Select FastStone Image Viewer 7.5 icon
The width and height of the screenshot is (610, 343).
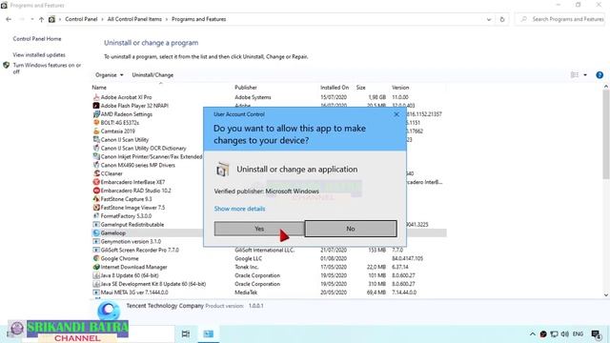click(x=96, y=208)
